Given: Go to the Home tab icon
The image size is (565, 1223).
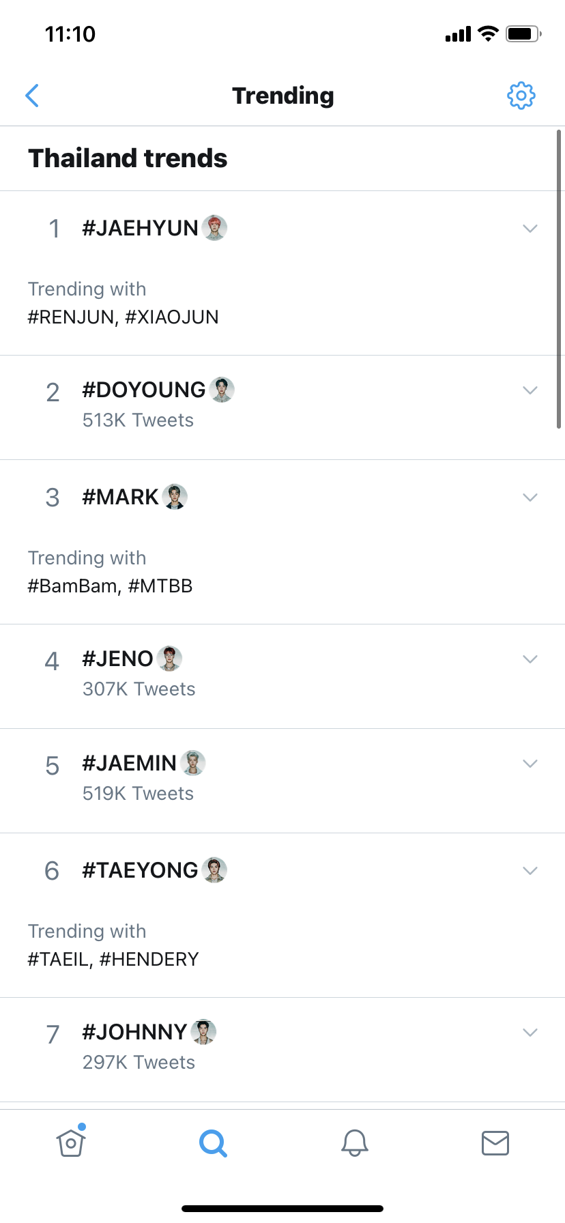Looking at the screenshot, I should [71, 1142].
